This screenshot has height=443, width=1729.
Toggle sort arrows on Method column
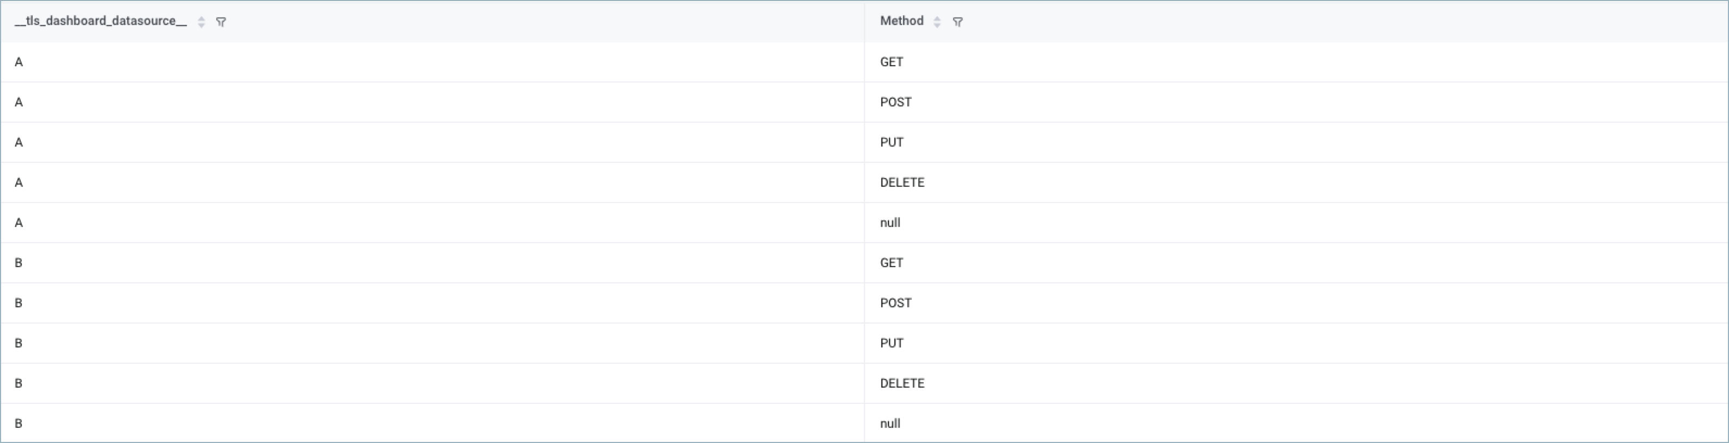pos(938,22)
